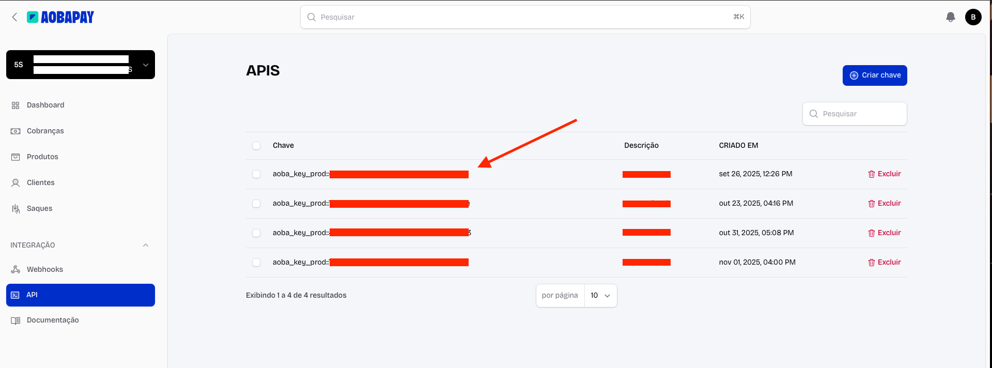Click magnifier icon in table search field
The image size is (992, 368).
(814, 114)
